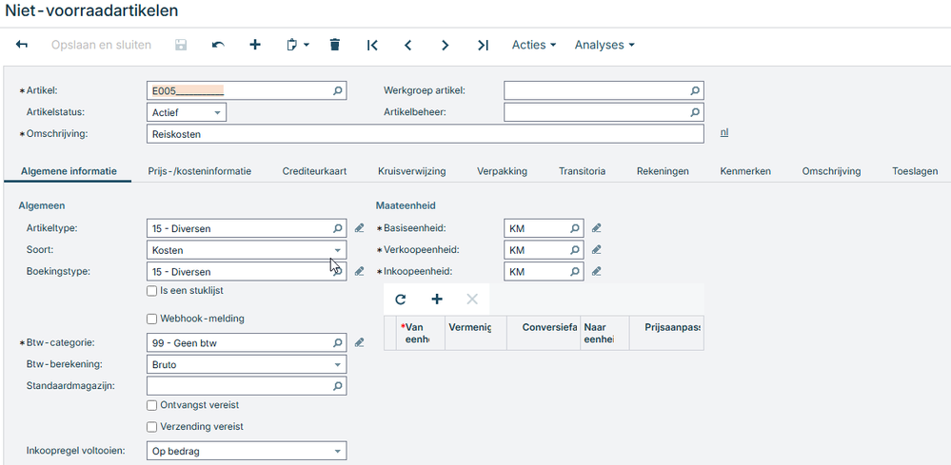The height and width of the screenshot is (465, 951).
Task: Edit Basiseenheid with pencil icon
Action: pos(597,228)
